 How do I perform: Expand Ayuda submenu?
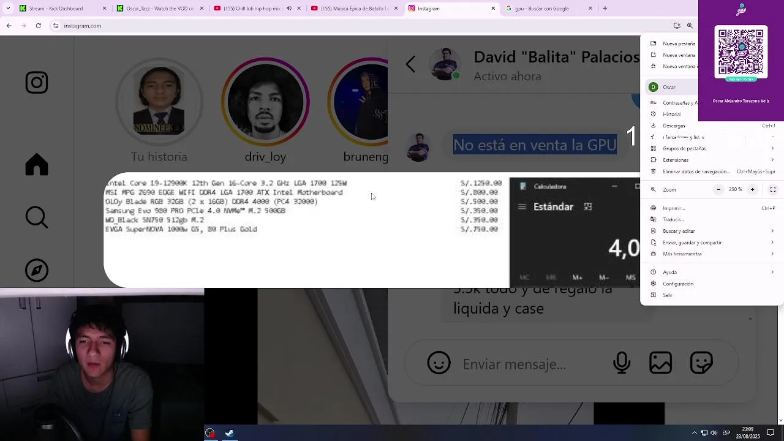pyautogui.click(x=772, y=273)
